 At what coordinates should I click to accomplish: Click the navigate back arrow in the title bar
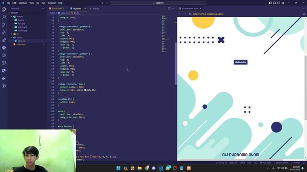[x=102, y=3]
